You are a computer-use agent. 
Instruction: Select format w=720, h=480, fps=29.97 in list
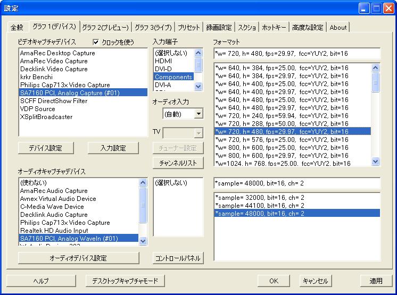tap(293, 131)
